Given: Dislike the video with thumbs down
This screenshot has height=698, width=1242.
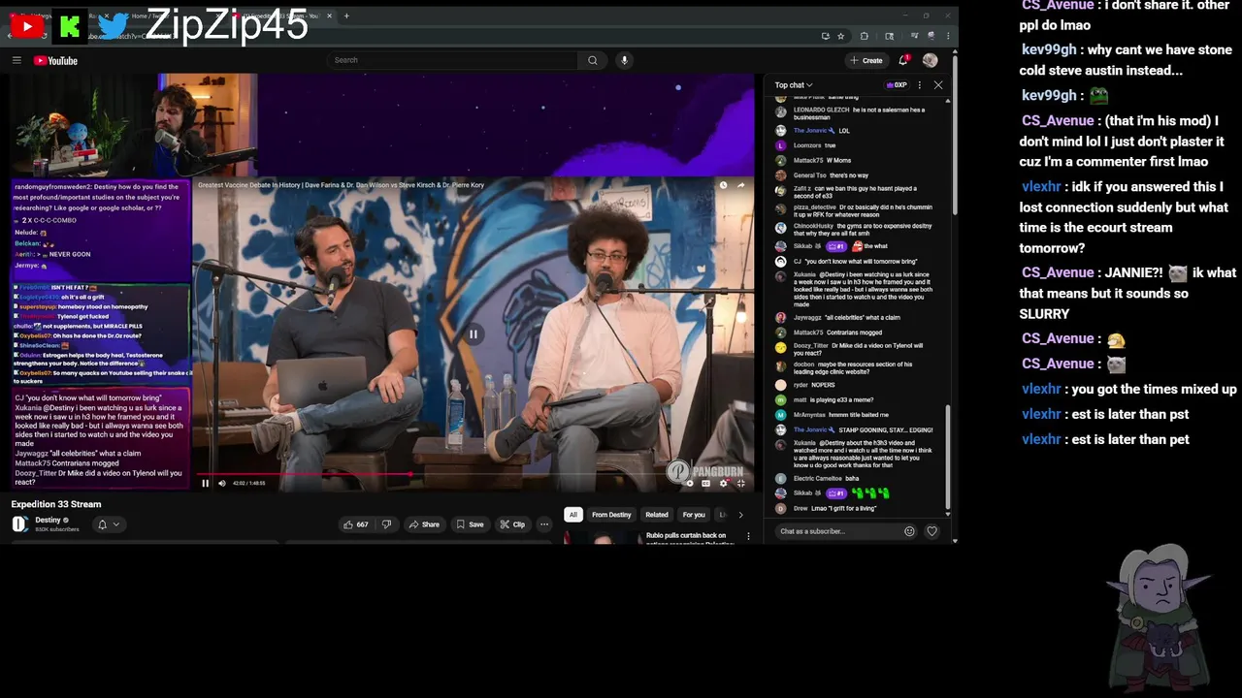Looking at the screenshot, I should coord(386,524).
